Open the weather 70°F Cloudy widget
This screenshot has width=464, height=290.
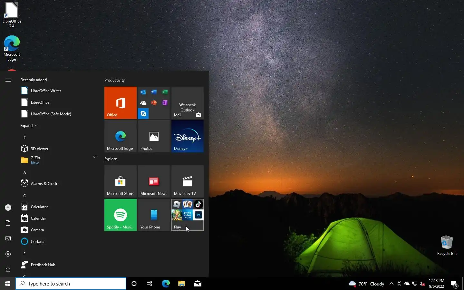(366, 284)
